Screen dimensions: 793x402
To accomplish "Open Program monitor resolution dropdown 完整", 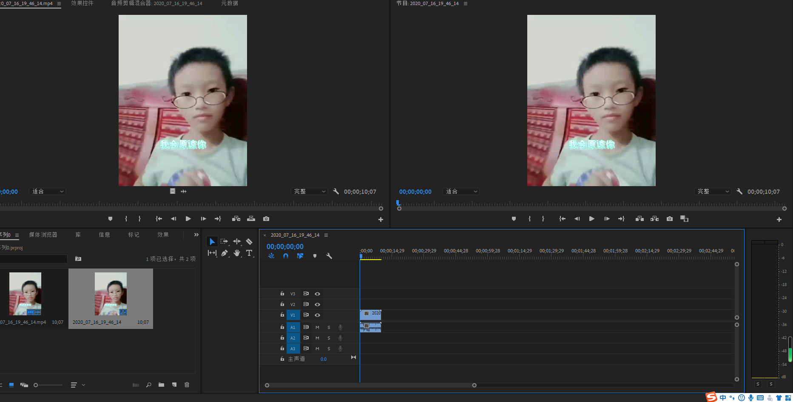I will [713, 192].
